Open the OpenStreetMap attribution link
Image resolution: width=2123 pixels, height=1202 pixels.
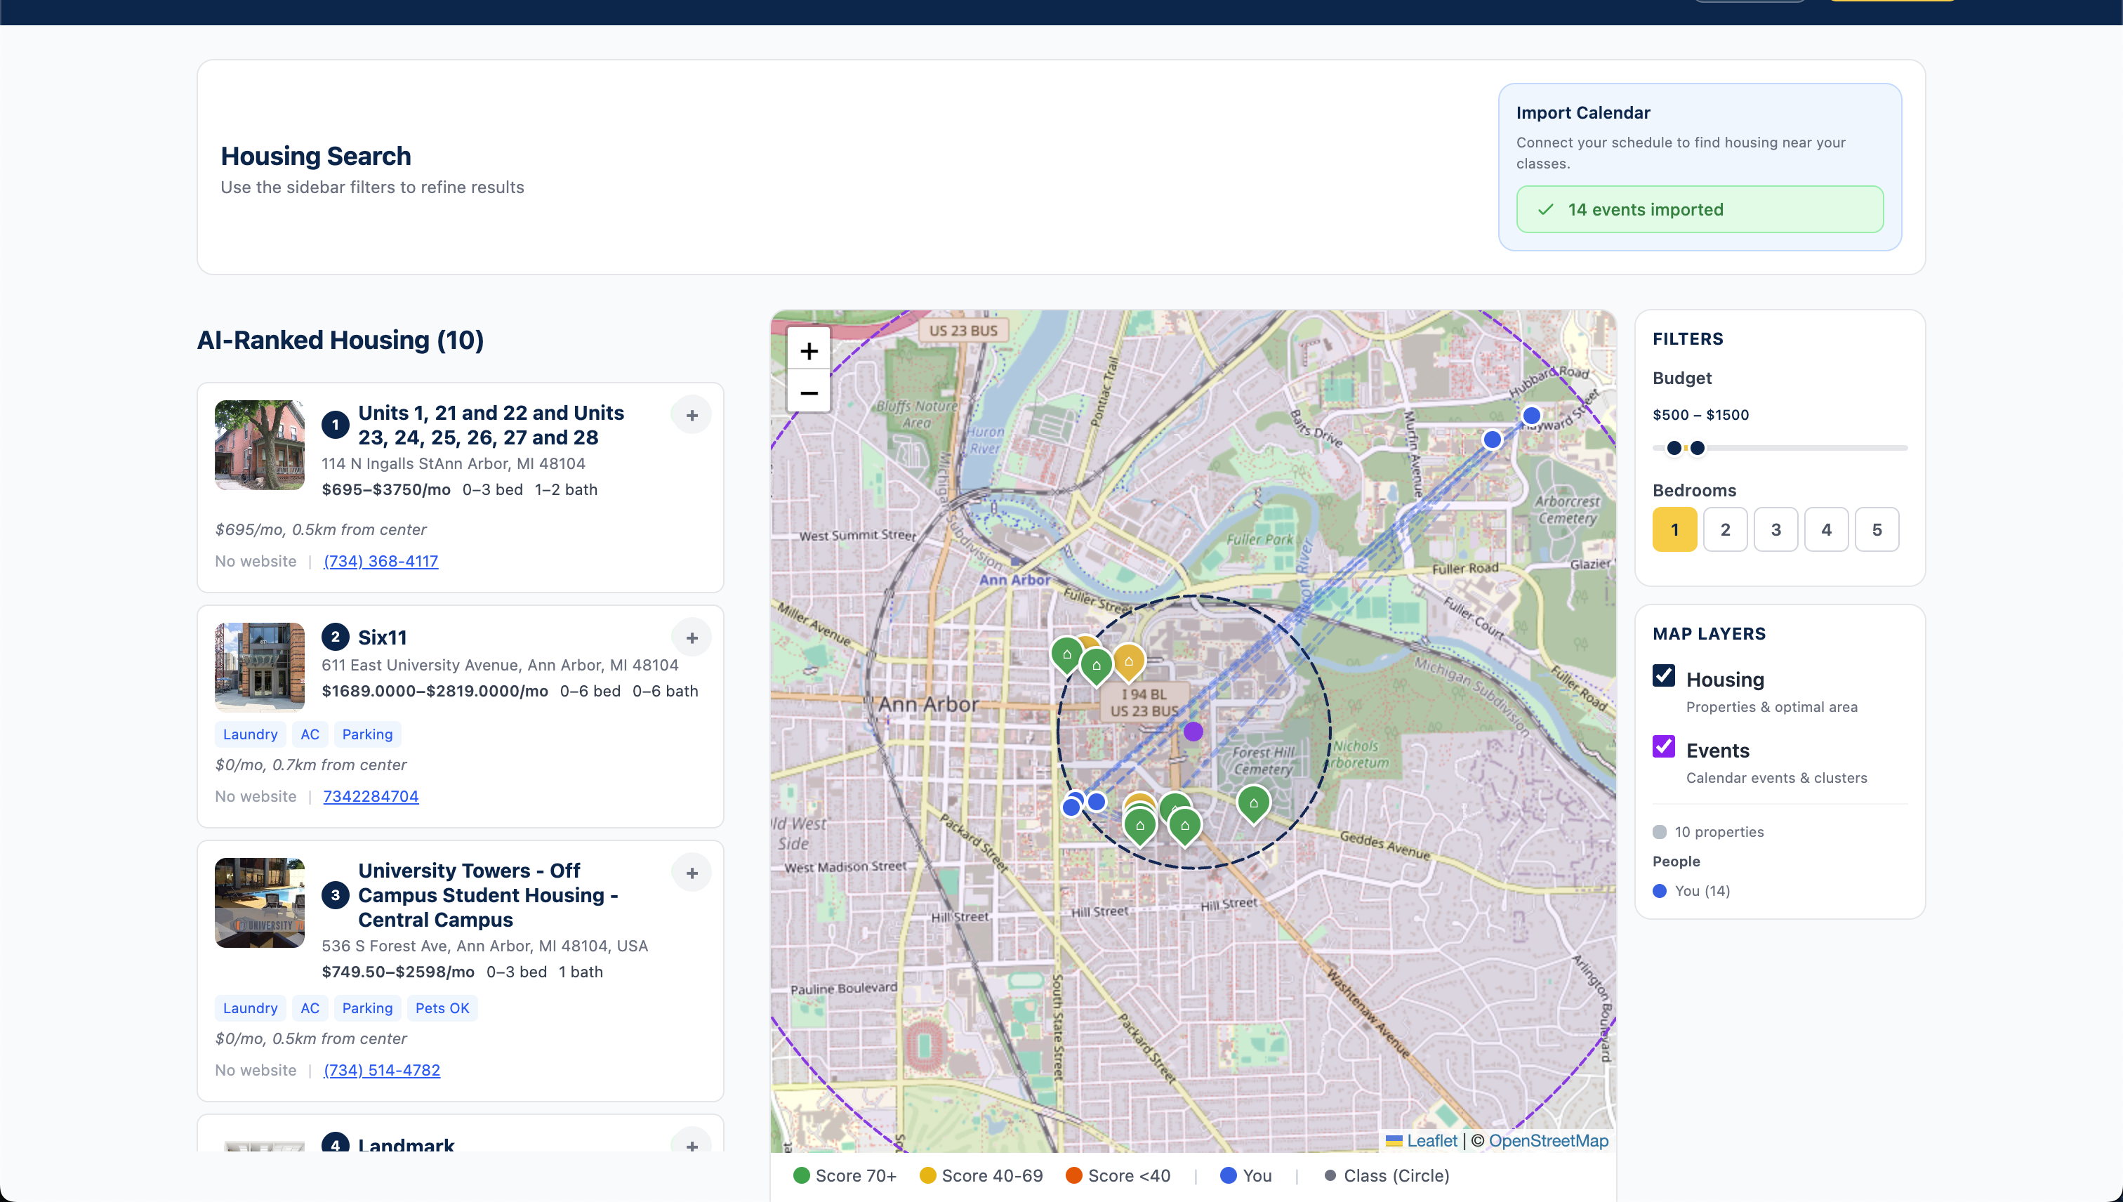pos(1548,1140)
